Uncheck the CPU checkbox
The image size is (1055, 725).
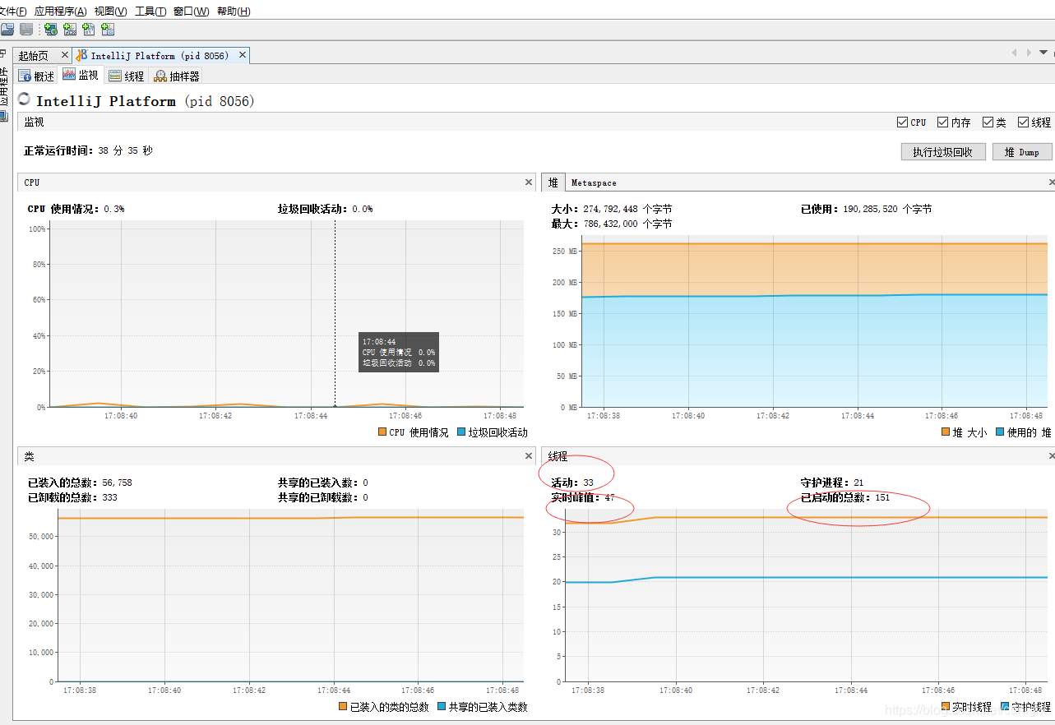coord(903,122)
